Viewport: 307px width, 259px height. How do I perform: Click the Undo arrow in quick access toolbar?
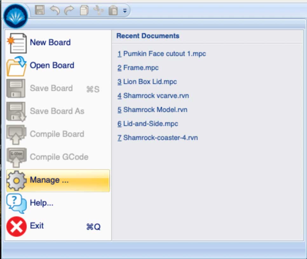[x=55, y=10]
